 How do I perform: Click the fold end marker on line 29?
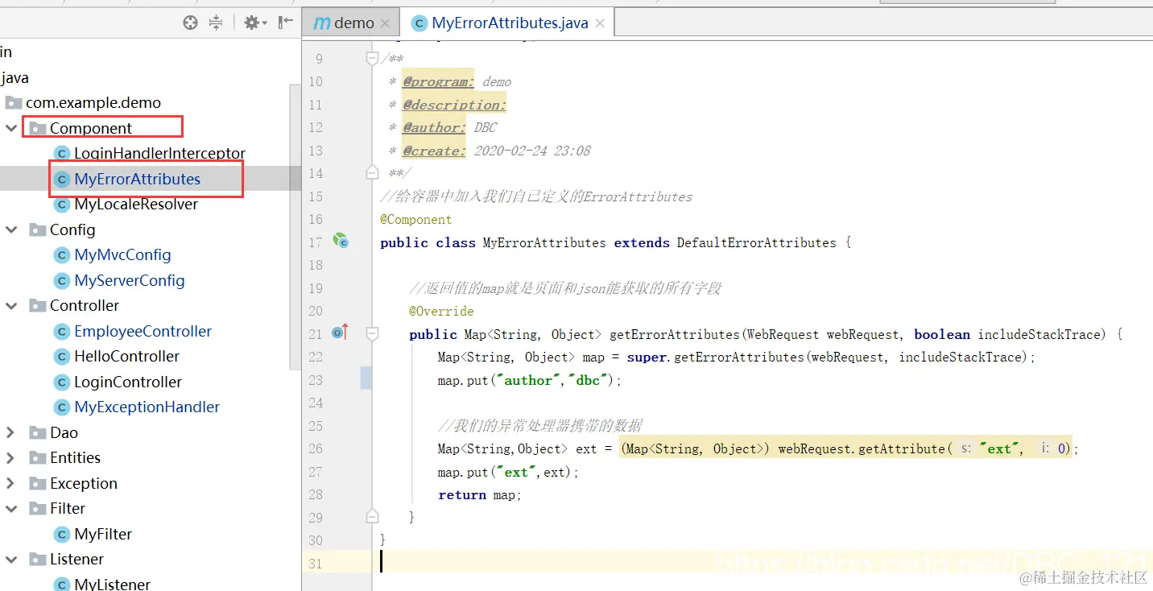[x=371, y=517]
